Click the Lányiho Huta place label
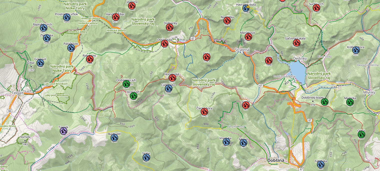380x171 pixels. (236, 126)
